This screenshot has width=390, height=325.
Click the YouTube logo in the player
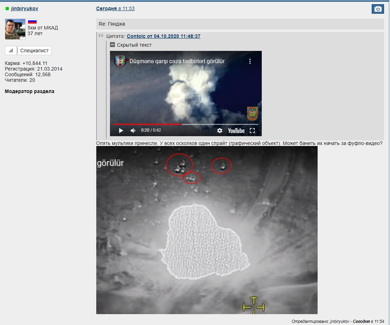pos(236,131)
